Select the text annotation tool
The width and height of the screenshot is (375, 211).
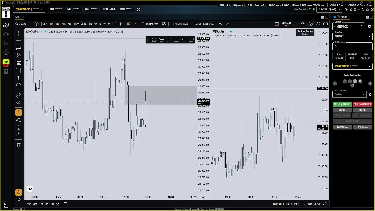[x=18, y=78]
